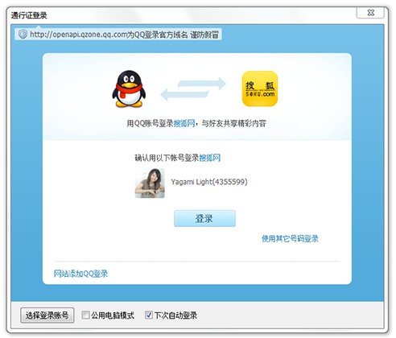
Task: Click the 确认用以下帐号登录 label text
Action: pyautogui.click(x=167, y=158)
